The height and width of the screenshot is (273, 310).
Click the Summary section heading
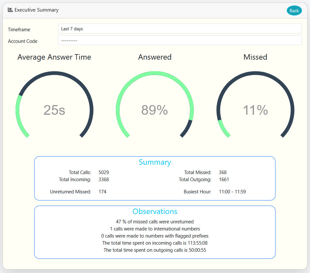coord(155,162)
